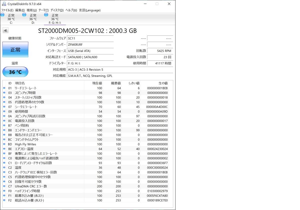Click status dot for F1 総書き込み量

point(4,196)
